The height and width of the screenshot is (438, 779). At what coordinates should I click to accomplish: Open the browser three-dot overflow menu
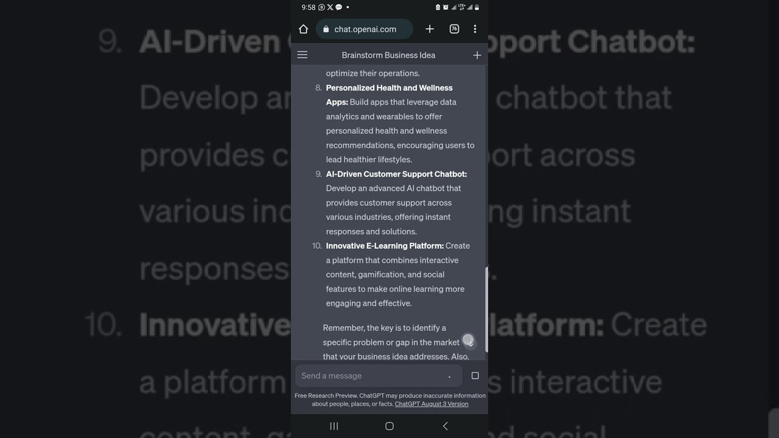click(475, 29)
